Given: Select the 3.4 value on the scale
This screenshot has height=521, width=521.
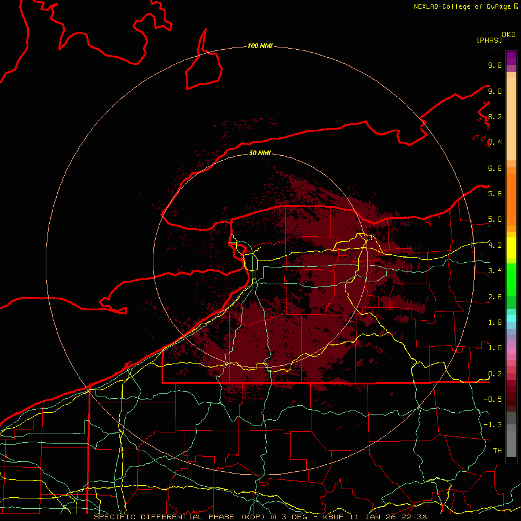Looking at the screenshot, I should 495,270.
